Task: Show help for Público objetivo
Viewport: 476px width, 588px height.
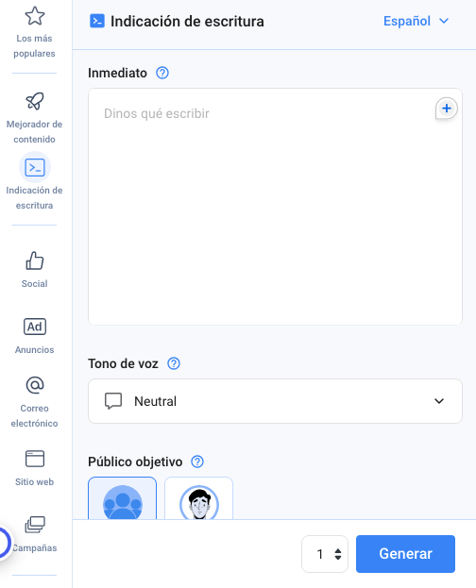Action: coord(197,462)
